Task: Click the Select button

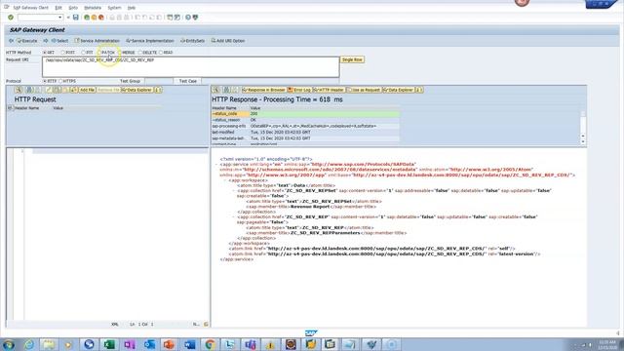Action: click(x=59, y=41)
